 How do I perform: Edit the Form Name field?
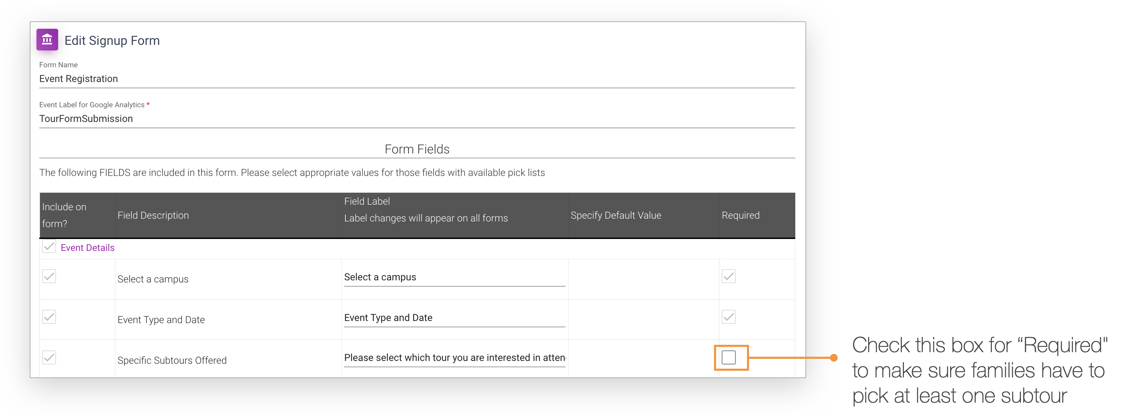[417, 79]
